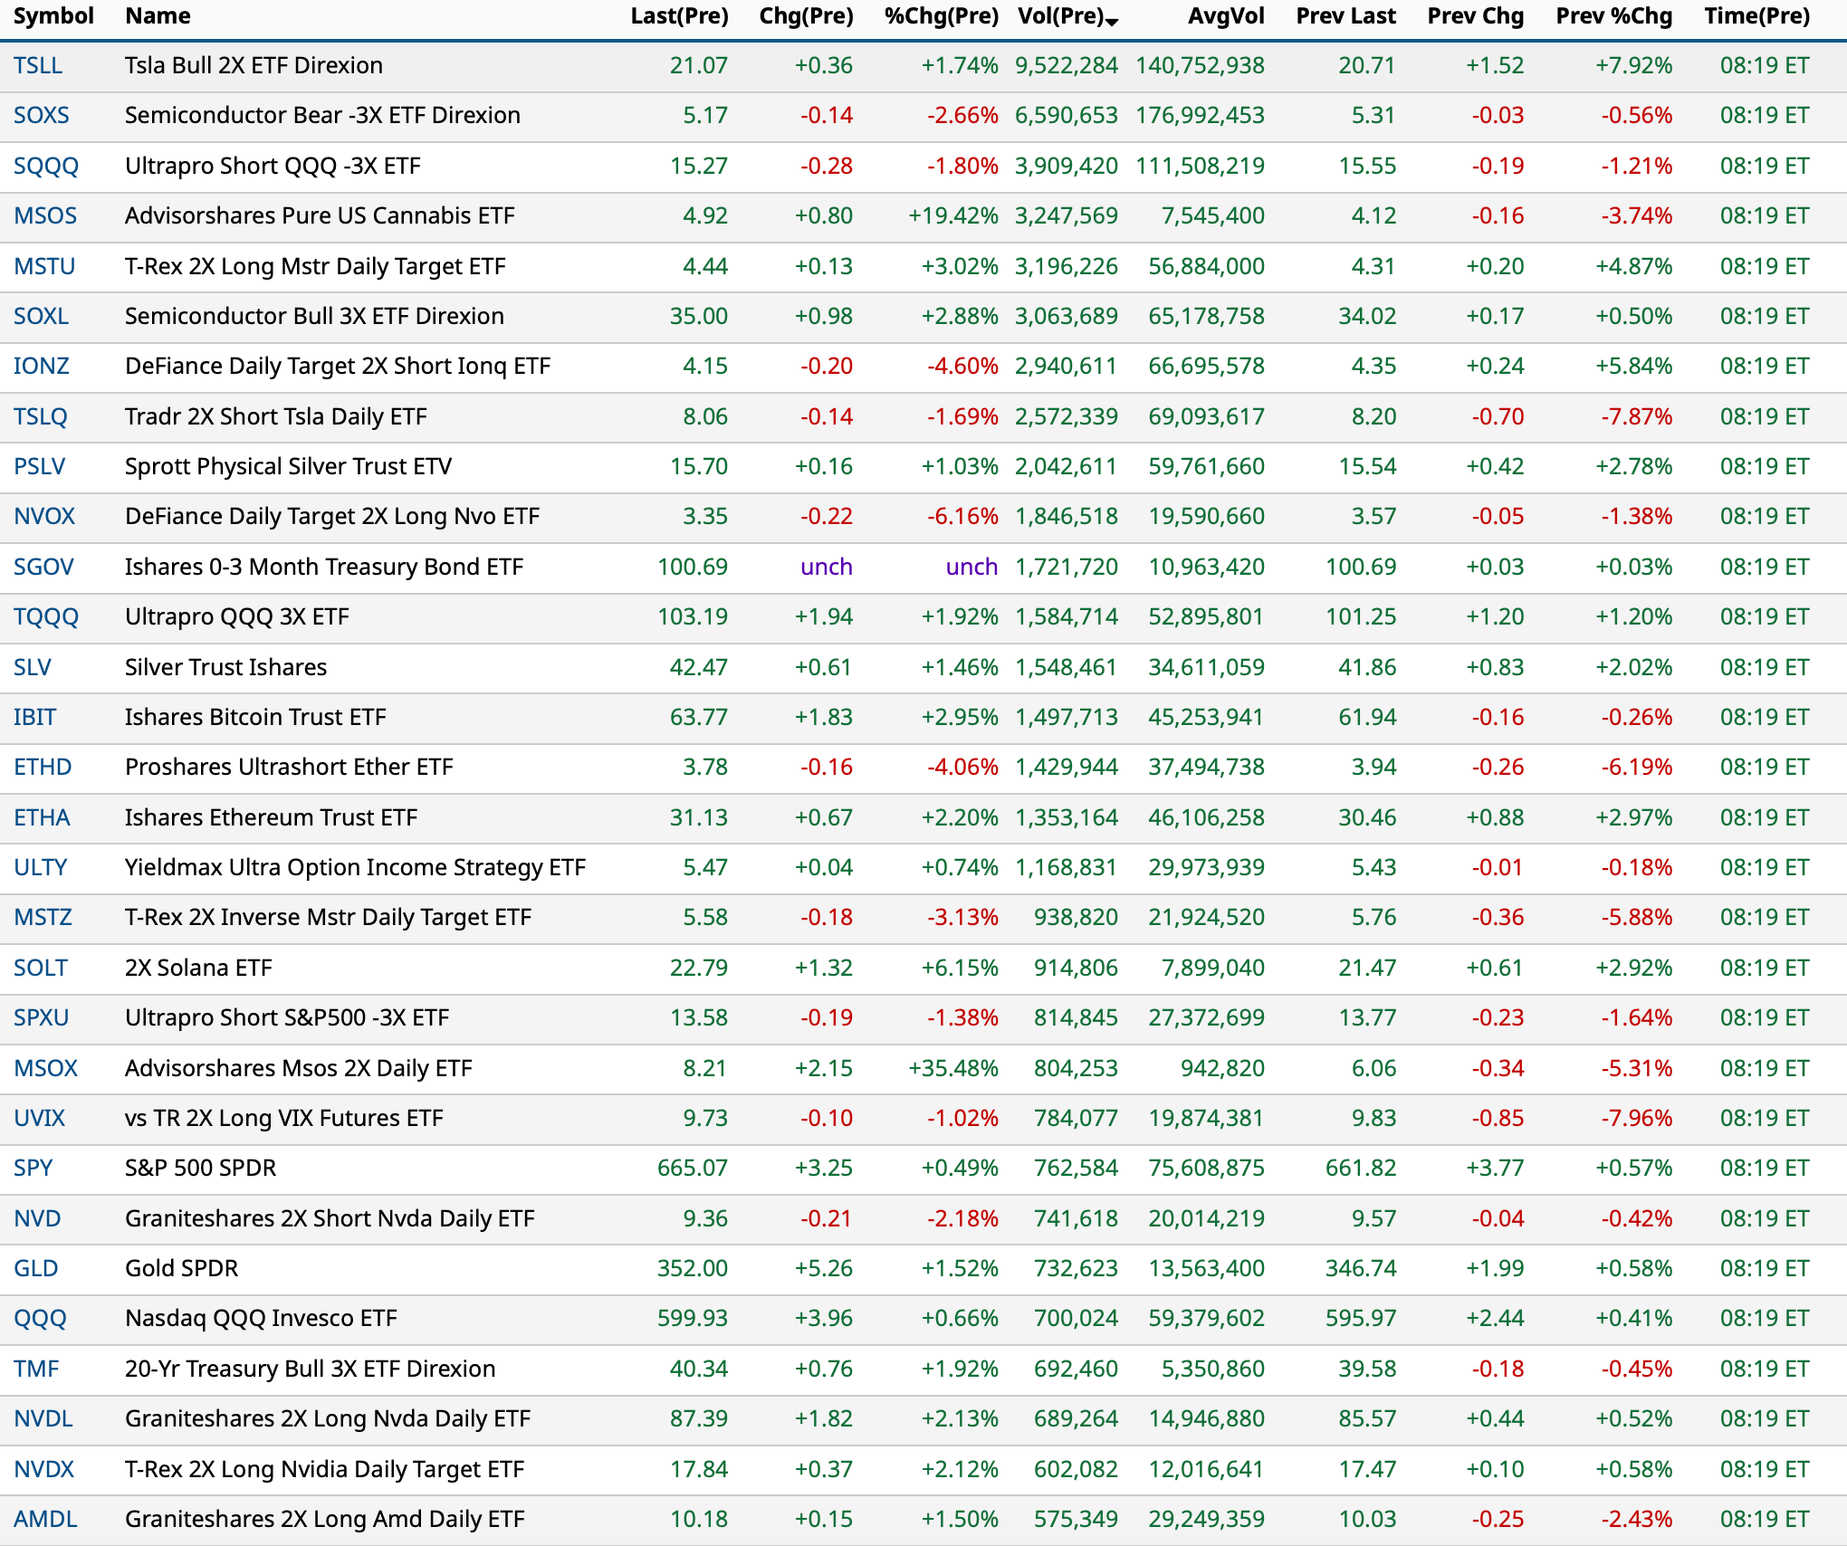
Task: Sort by AvgVol column header
Action: (x=1226, y=16)
